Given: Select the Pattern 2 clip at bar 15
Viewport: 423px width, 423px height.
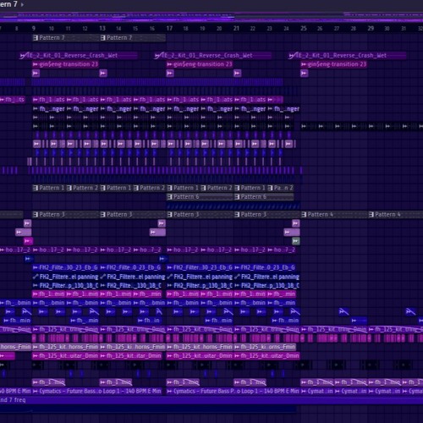Looking at the screenshot, I should (150, 188).
